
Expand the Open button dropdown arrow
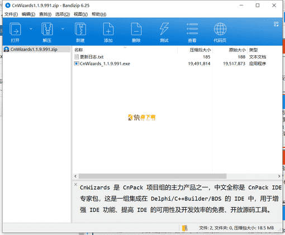click(x=31, y=28)
